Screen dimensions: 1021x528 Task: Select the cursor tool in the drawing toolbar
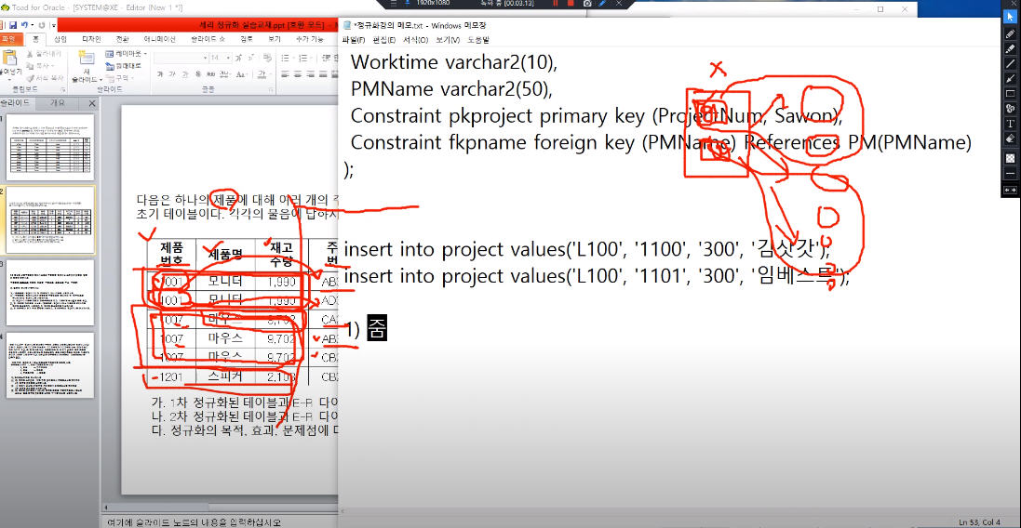(x=1011, y=16)
